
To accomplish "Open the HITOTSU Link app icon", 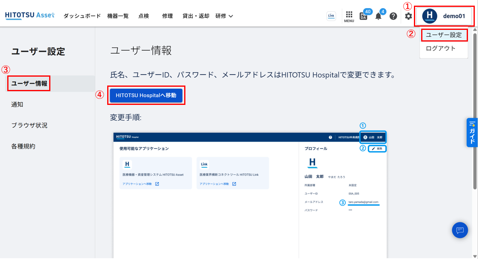I will (331, 16).
